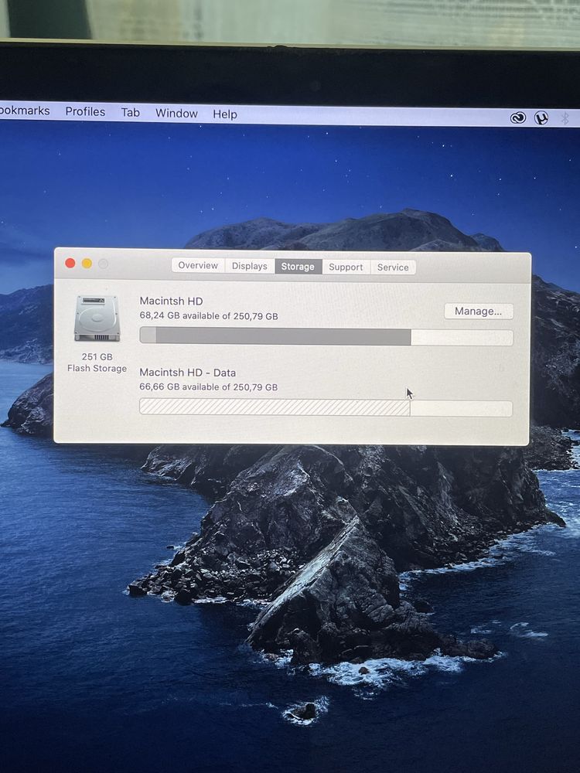Open the Tab menu
The height and width of the screenshot is (773, 580).
131,112
